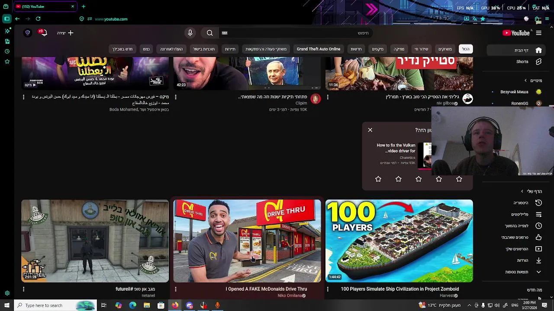
Task: Start voice search with the microphone
Action: click(190, 33)
